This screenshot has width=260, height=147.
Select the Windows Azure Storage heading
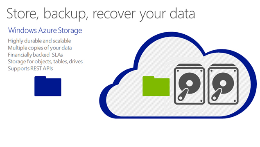(45, 31)
